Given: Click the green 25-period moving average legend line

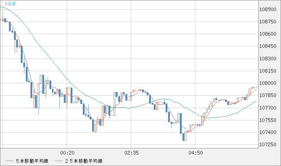Looking at the screenshot, I should coord(59,161).
